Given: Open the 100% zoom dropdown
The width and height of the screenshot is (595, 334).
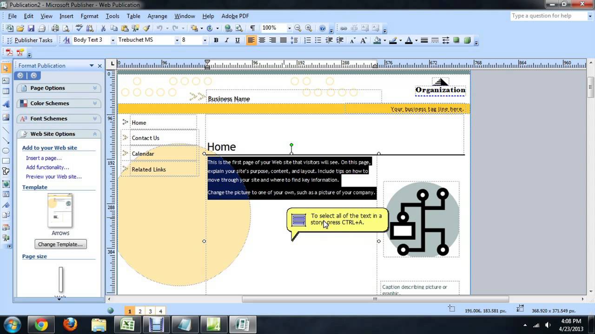Looking at the screenshot, I should click(x=289, y=28).
